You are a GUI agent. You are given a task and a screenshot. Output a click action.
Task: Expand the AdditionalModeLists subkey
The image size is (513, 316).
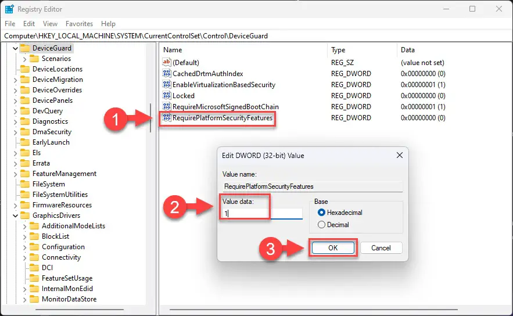point(24,227)
